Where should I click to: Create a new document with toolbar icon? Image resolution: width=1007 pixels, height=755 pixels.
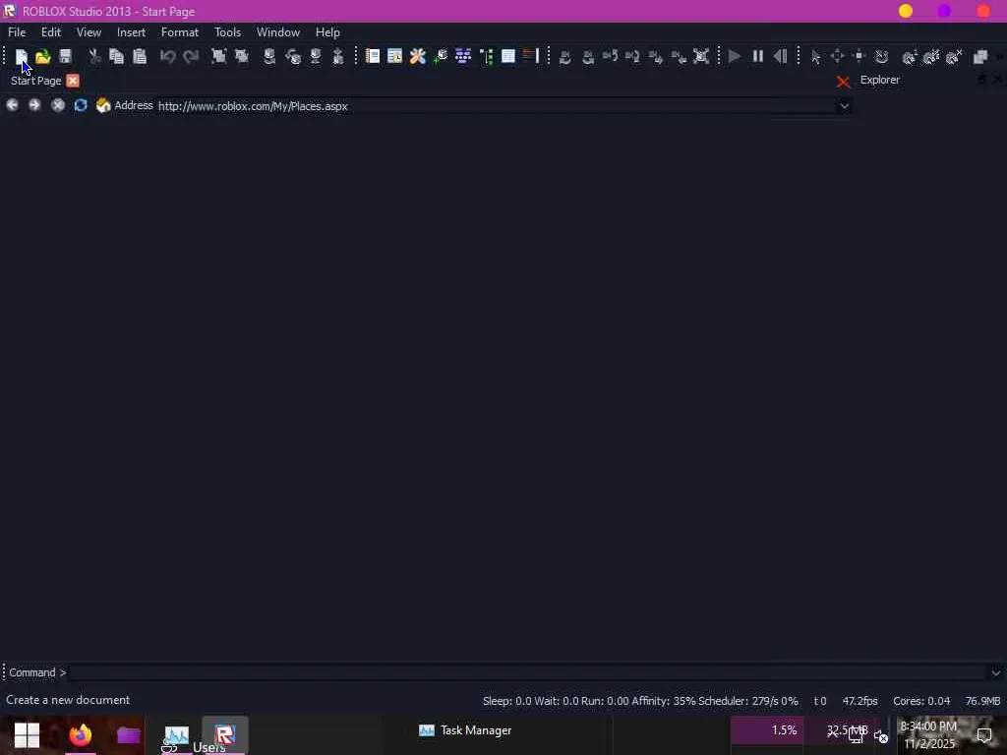pyautogui.click(x=22, y=56)
